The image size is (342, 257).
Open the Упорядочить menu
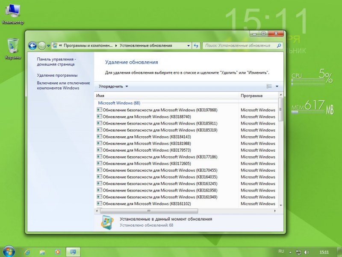coord(113,87)
